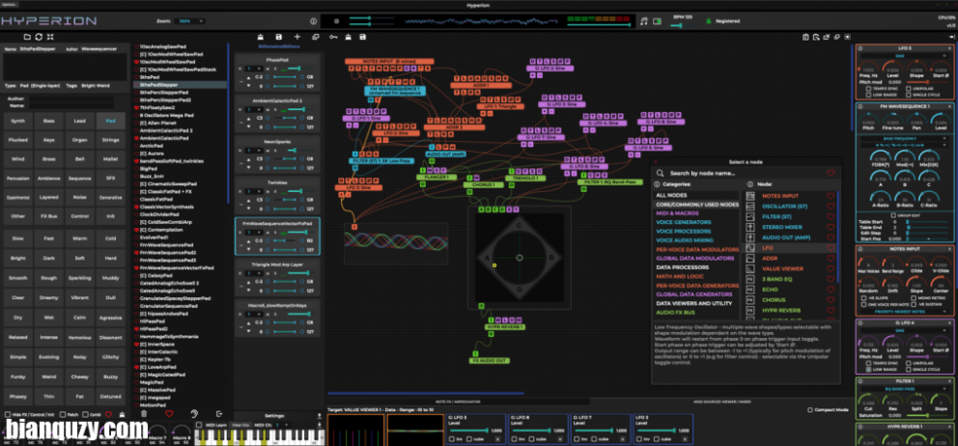This screenshot has width=958, height=446.
Task: Open the Zoom 100% dropdown
Action: click(x=189, y=21)
